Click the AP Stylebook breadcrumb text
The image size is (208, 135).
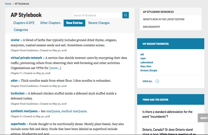(22, 4)
